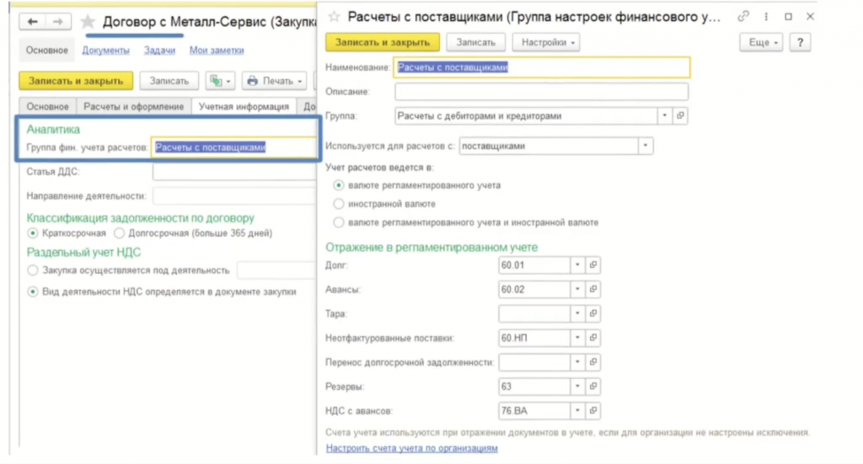
Task: Star the Расчеты с поставщиками dialog
Action: [x=334, y=17]
